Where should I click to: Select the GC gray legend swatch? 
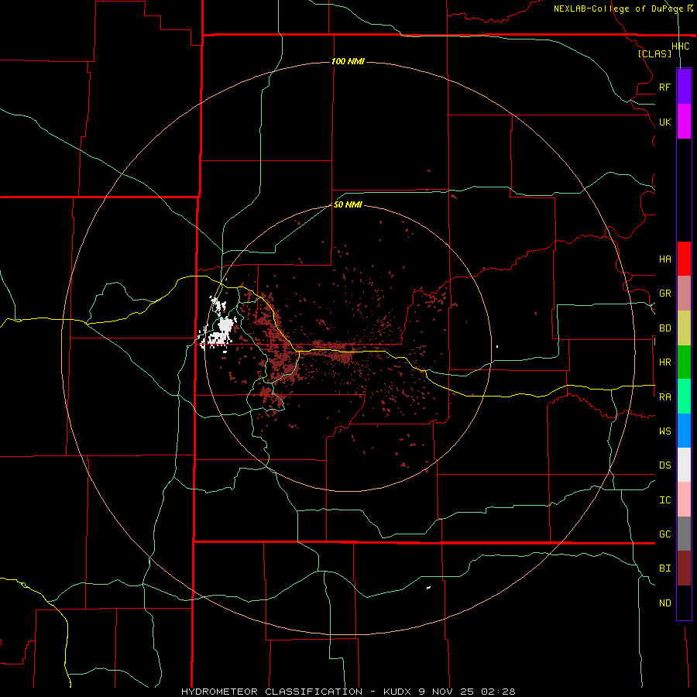(x=684, y=534)
